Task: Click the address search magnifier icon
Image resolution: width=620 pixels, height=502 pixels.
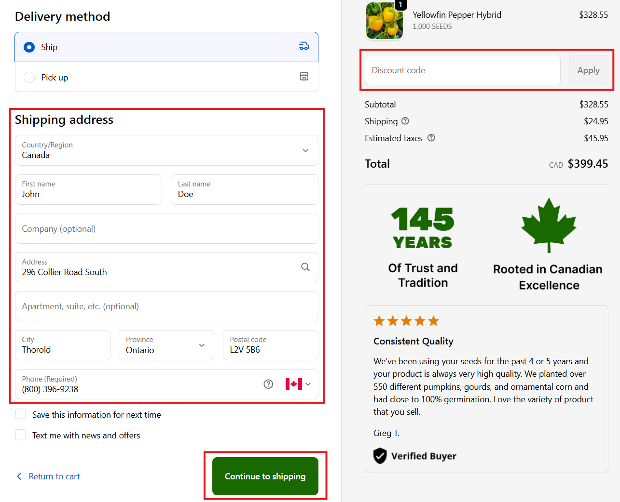Action: point(305,267)
